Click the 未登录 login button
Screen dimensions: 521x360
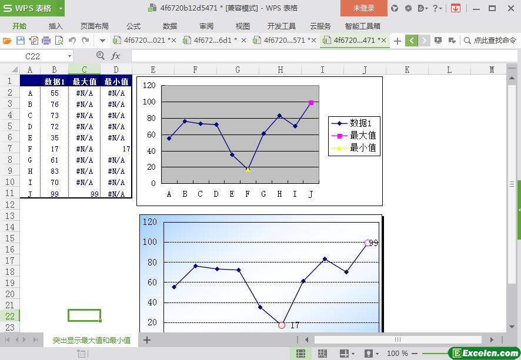pyautogui.click(x=364, y=8)
